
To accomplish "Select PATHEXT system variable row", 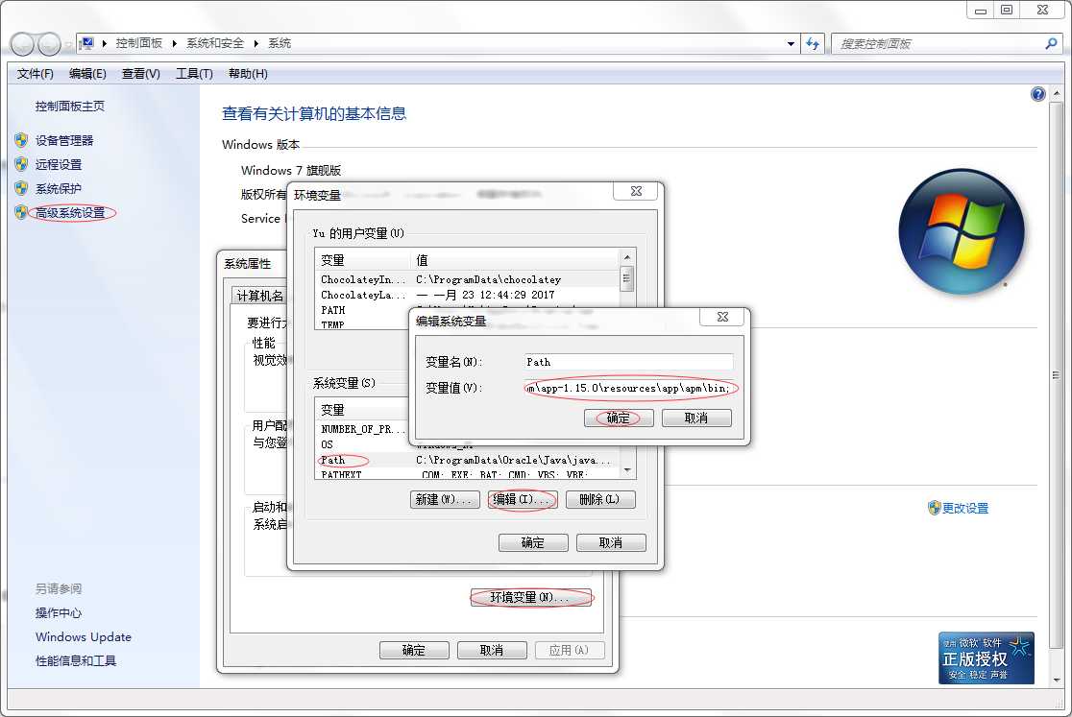I will pyautogui.click(x=468, y=474).
